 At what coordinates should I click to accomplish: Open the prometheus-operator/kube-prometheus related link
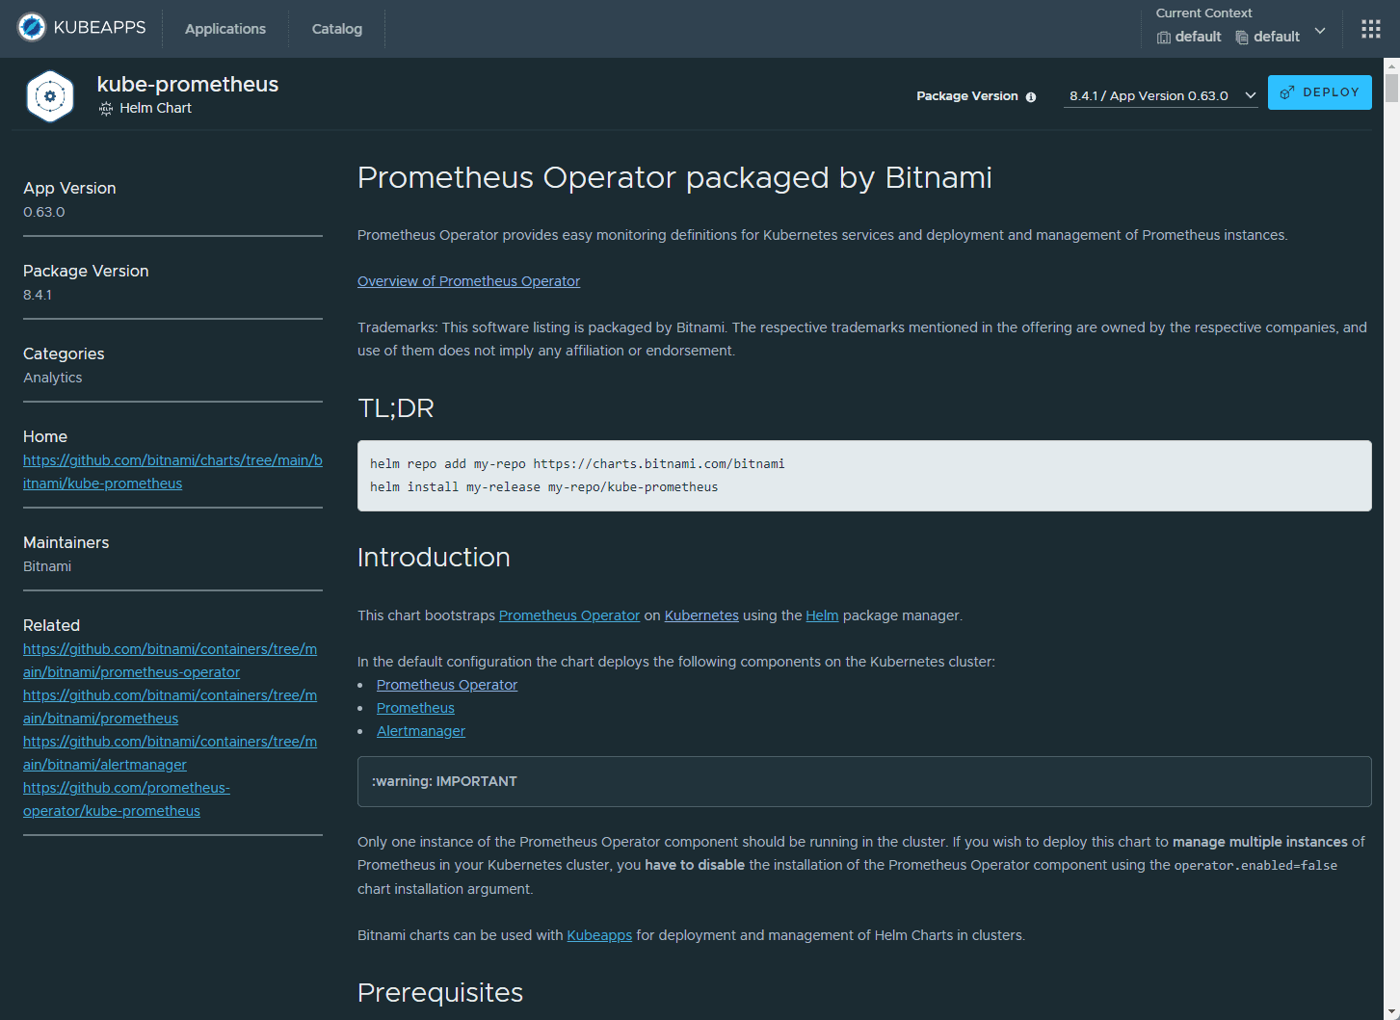[125, 799]
